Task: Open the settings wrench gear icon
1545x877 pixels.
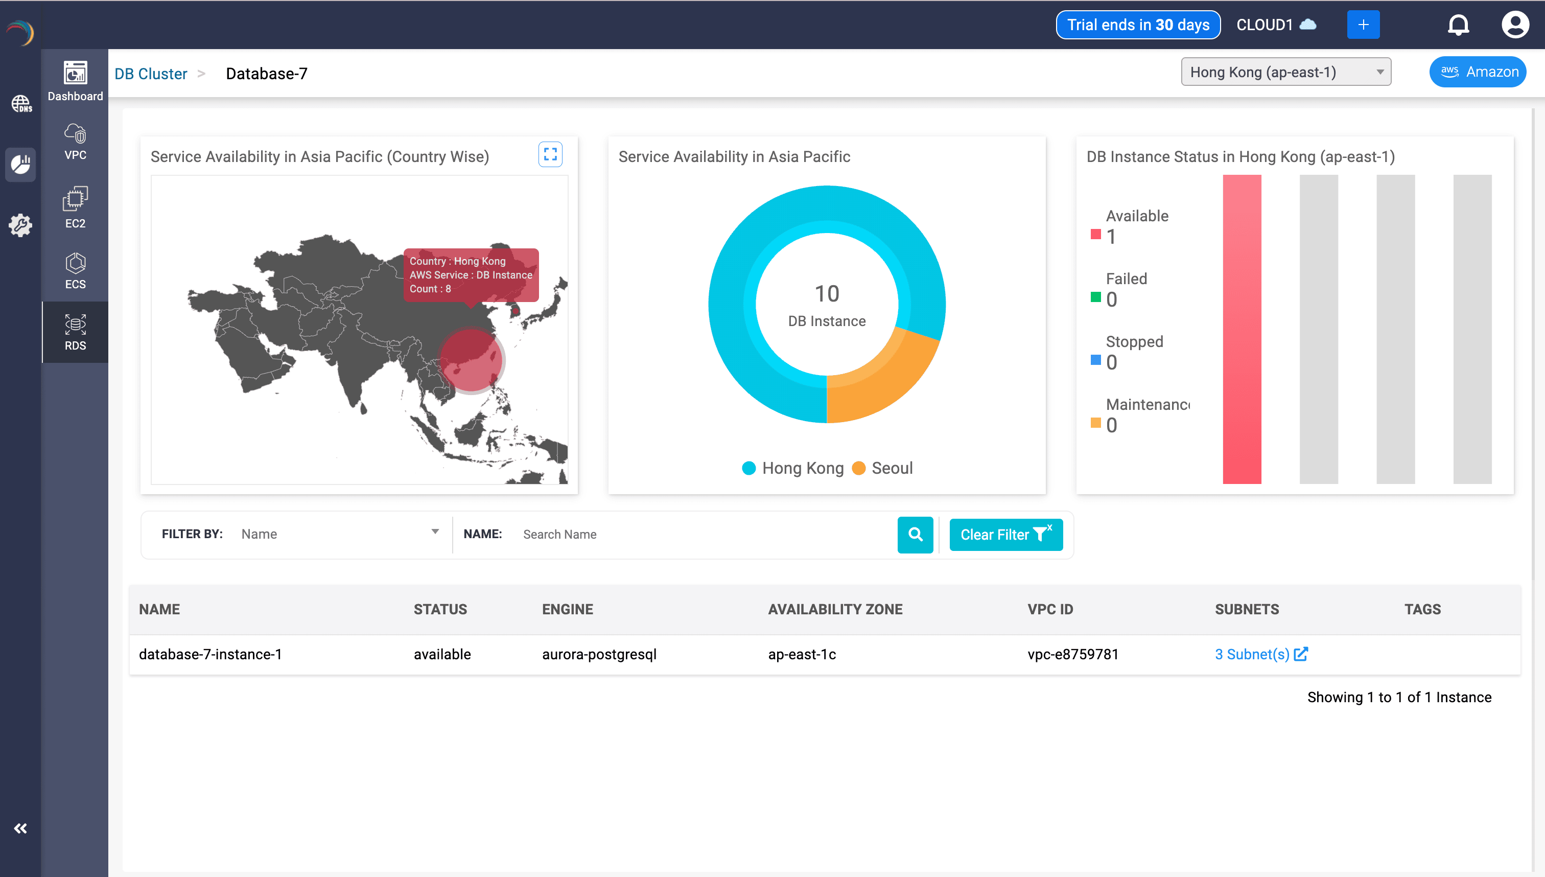Action: pyautogui.click(x=21, y=225)
